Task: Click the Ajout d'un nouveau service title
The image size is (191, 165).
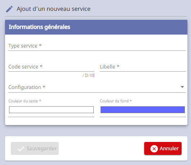Action: pyautogui.click(x=53, y=9)
